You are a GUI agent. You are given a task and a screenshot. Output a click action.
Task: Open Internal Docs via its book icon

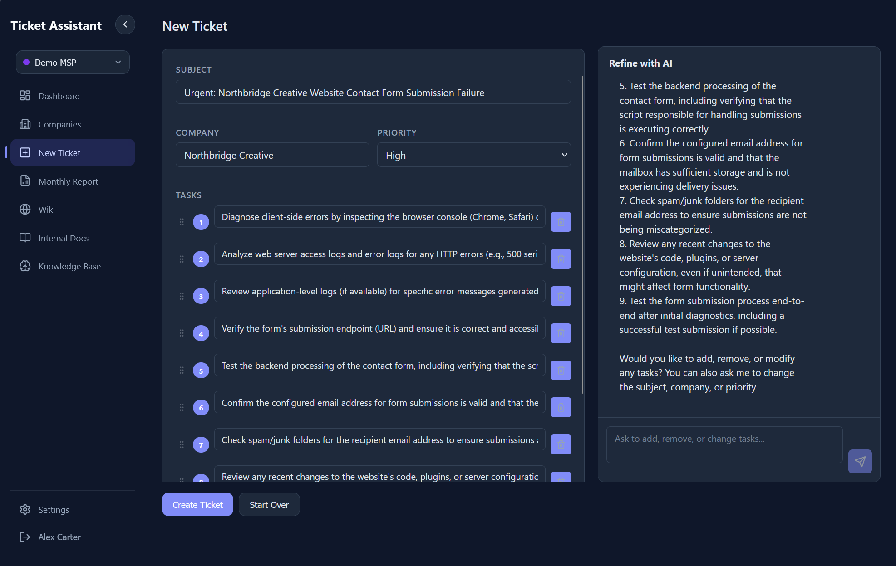click(25, 238)
